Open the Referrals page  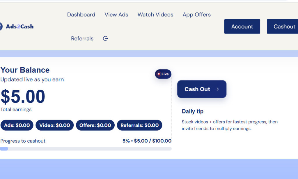point(82,38)
